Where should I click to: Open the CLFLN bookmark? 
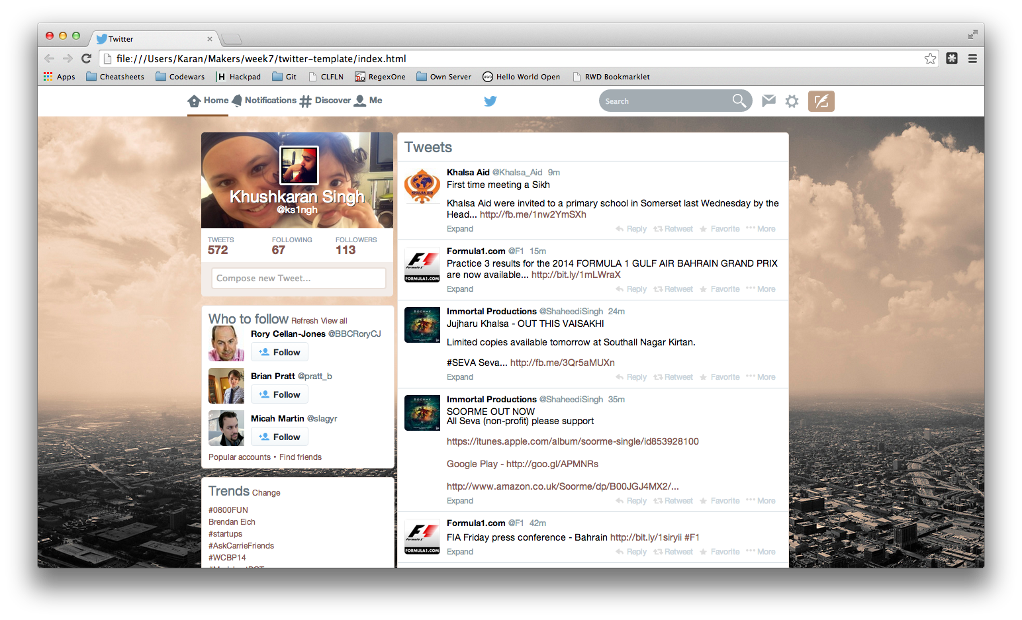pyautogui.click(x=326, y=77)
